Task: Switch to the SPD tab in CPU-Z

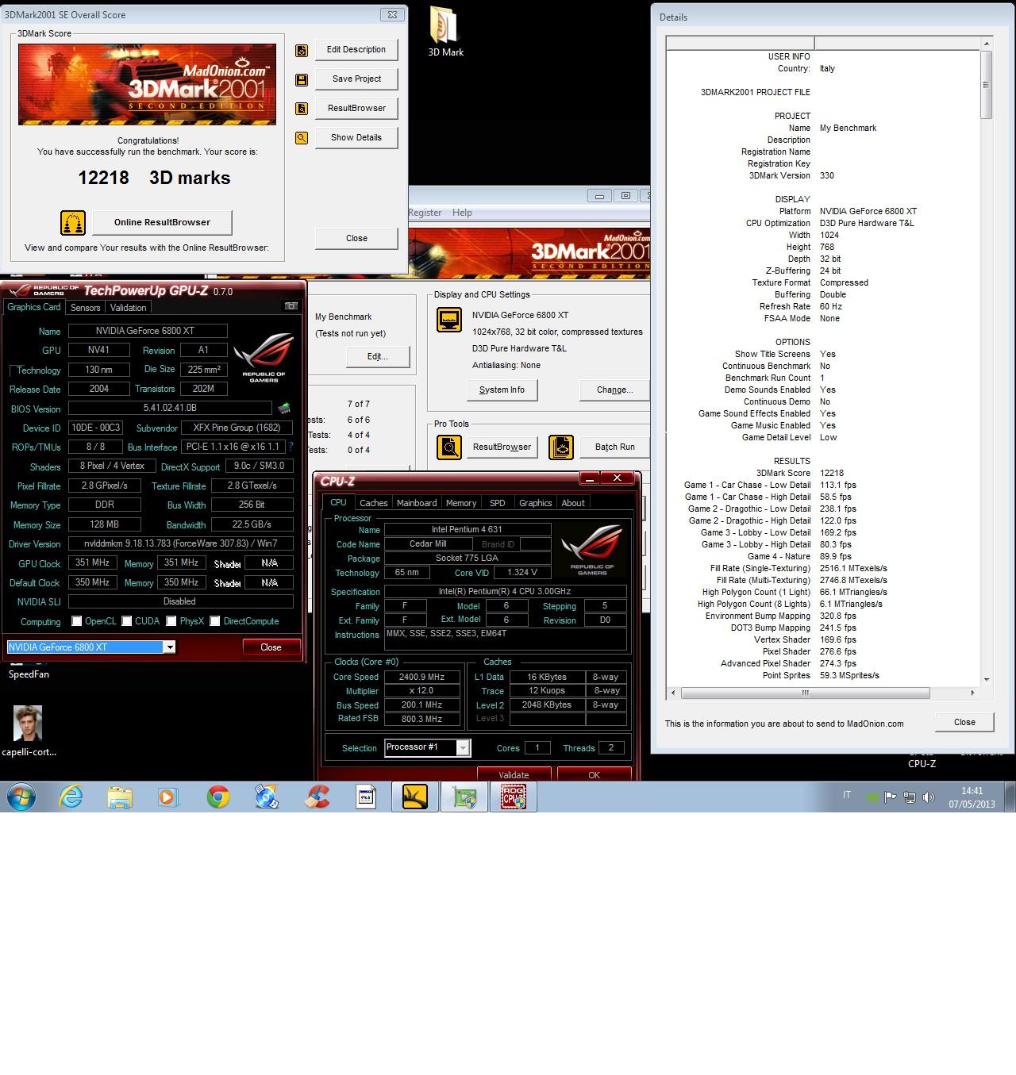Action: pyautogui.click(x=498, y=503)
